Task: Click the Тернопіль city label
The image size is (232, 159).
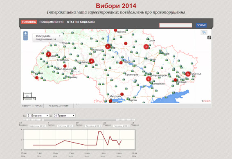Action: (63, 60)
